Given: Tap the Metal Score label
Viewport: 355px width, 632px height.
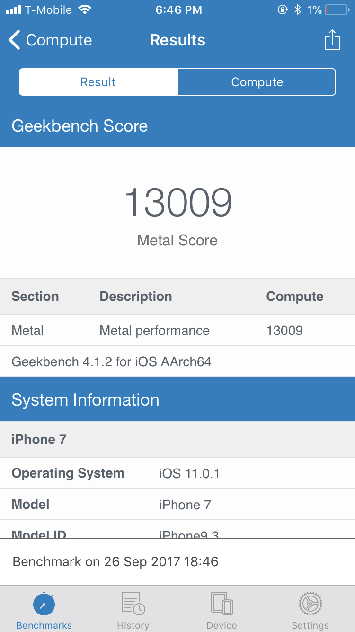Looking at the screenshot, I should point(177,240).
